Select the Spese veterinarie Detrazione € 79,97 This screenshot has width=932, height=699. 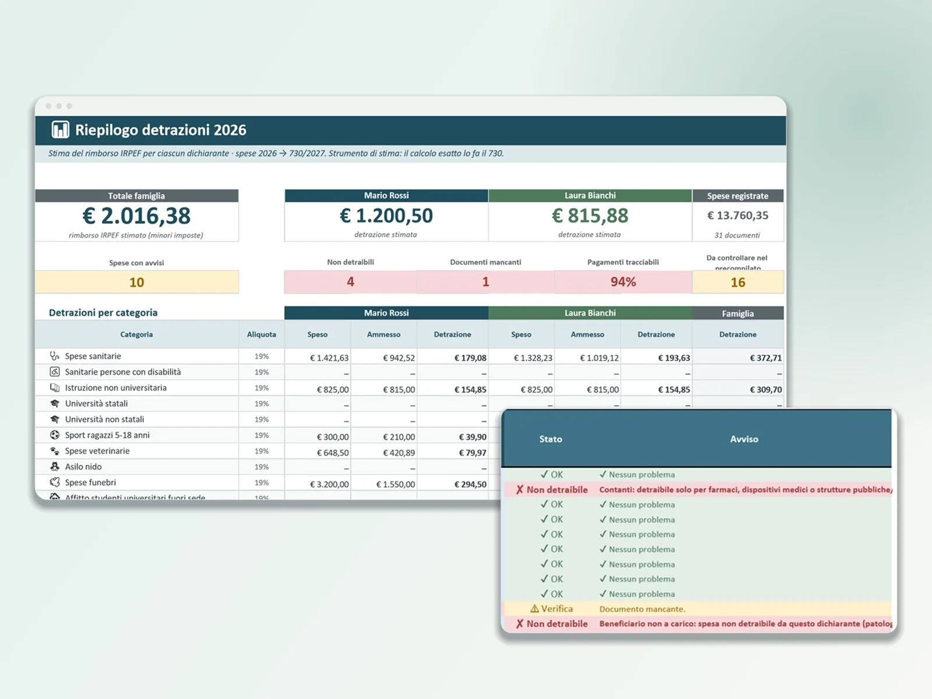(472, 453)
